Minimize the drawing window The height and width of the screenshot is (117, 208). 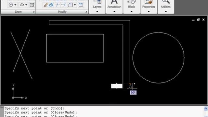(x=193, y=20)
